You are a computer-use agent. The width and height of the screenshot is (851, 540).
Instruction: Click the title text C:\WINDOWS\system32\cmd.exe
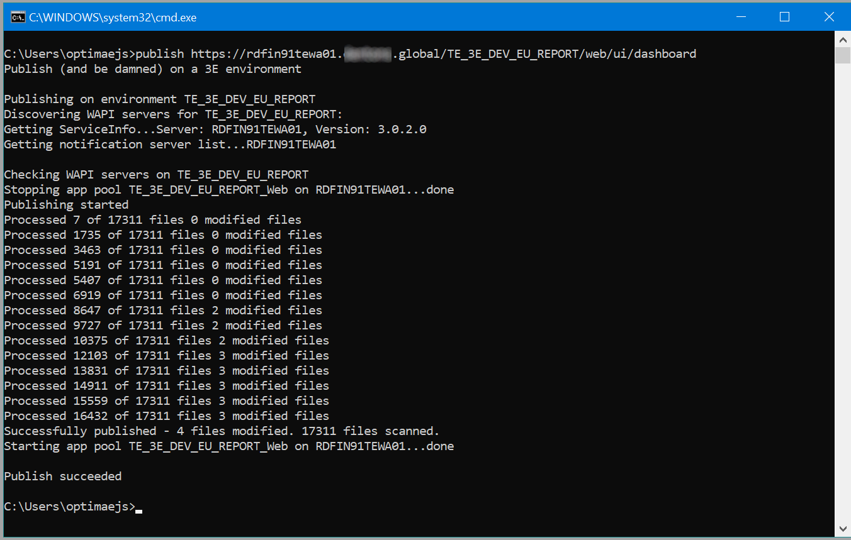tap(112, 17)
